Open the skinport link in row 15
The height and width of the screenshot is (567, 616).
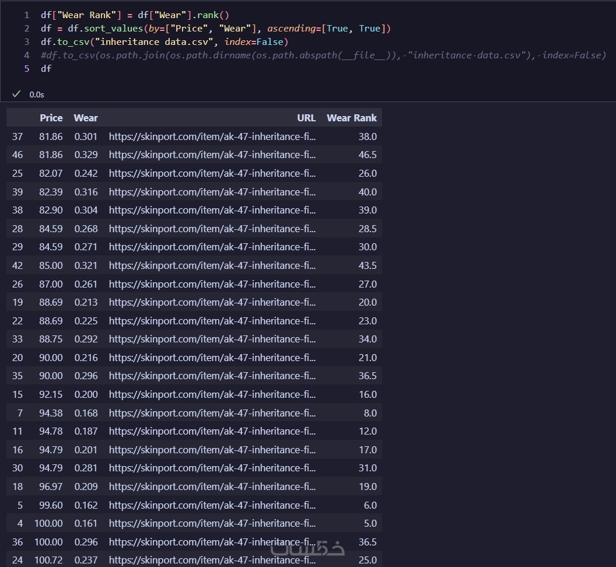pos(212,394)
